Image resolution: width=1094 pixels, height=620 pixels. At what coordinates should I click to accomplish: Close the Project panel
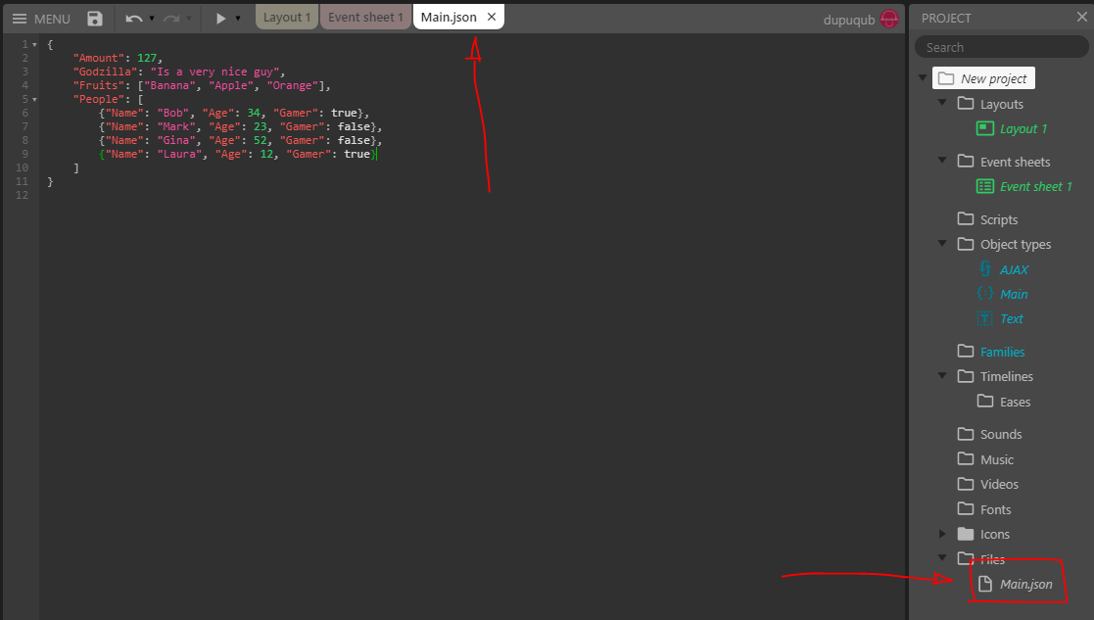[1081, 17]
